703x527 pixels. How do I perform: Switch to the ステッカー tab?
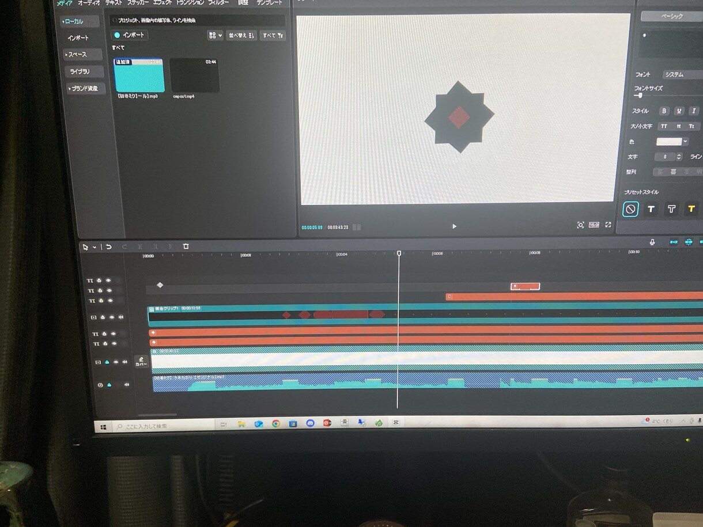[x=138, y=3]
